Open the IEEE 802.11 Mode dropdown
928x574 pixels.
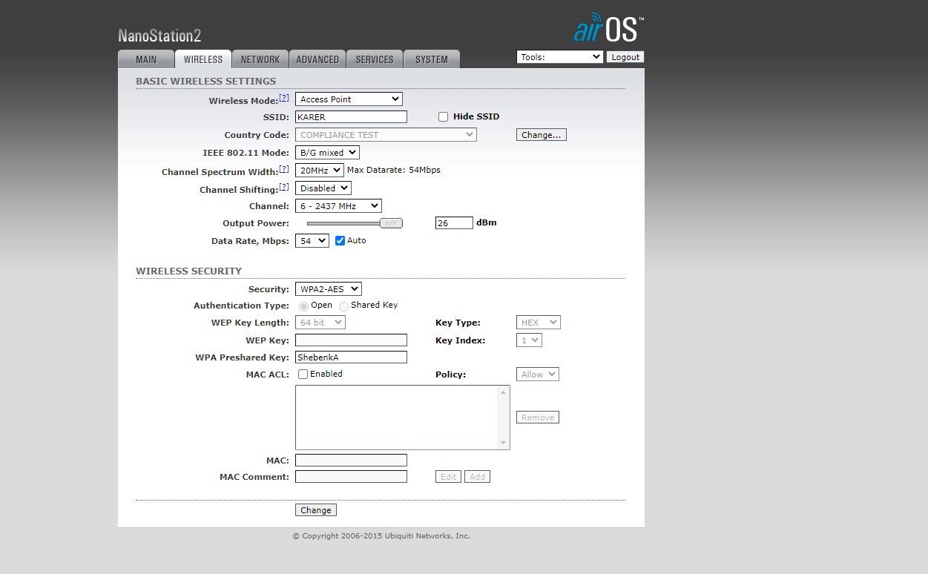(327, 153)
